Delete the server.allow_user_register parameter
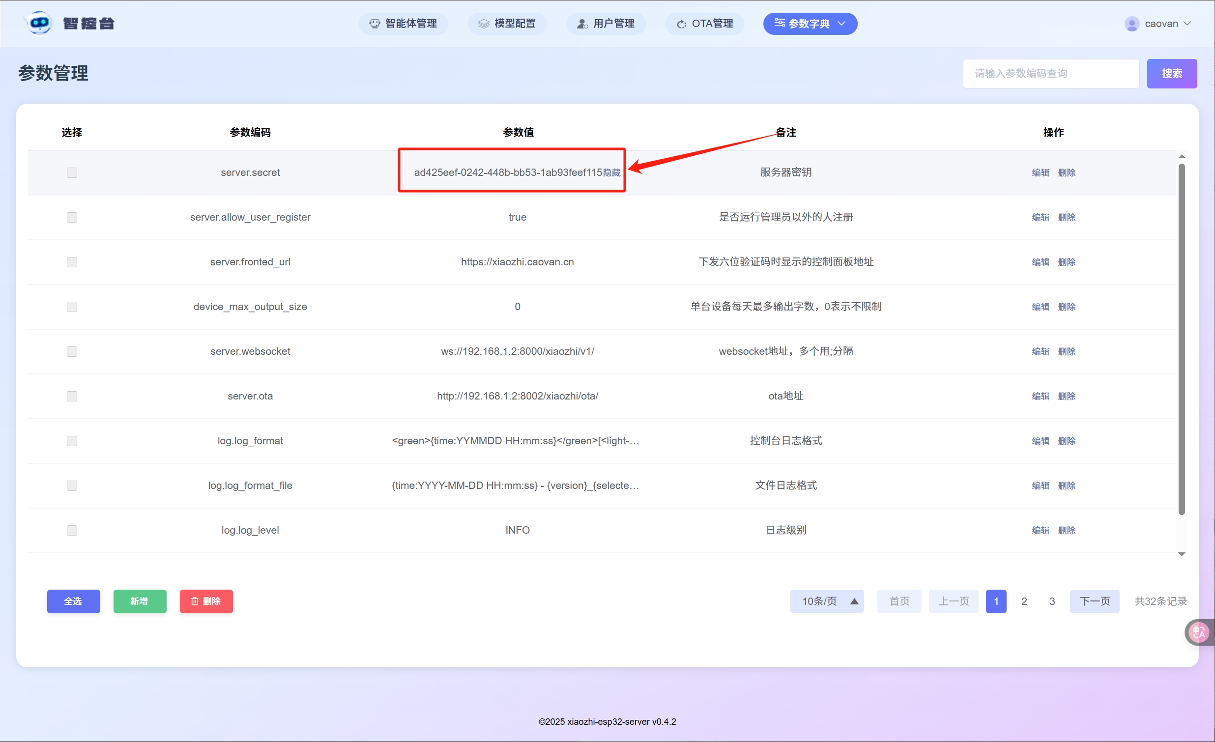The image size is (1215, 742). 1067,217
